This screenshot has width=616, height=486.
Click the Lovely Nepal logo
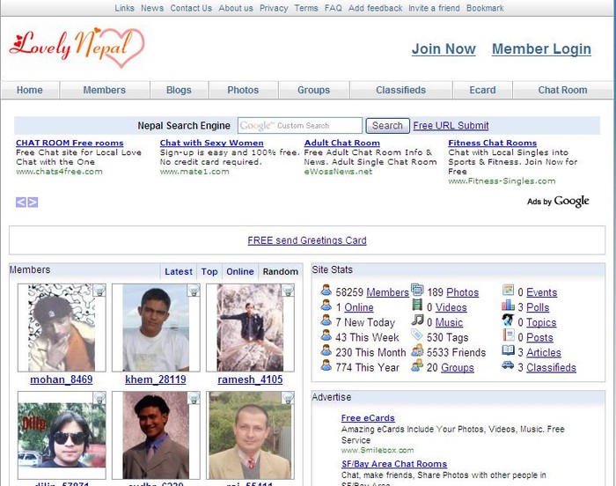(76, 46)
